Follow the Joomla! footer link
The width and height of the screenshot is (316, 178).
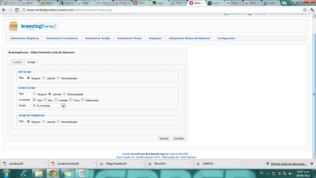point(126,154)
